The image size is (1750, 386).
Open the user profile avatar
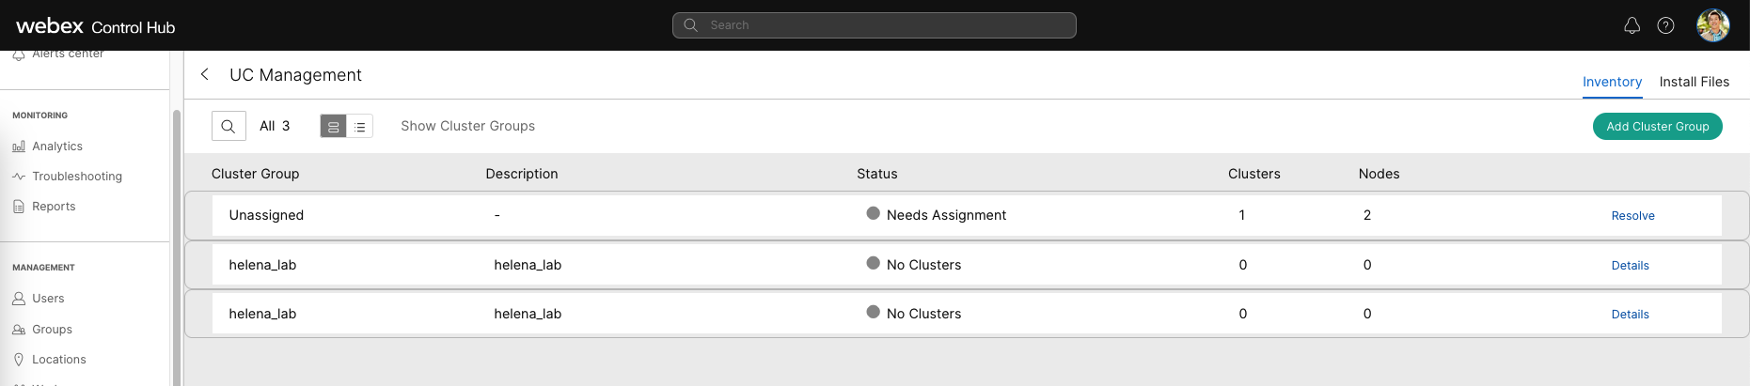point(1712,25)
